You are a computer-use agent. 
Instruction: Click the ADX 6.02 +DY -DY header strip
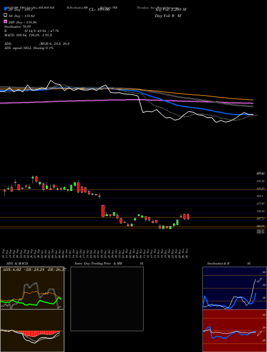click(33, 270)
